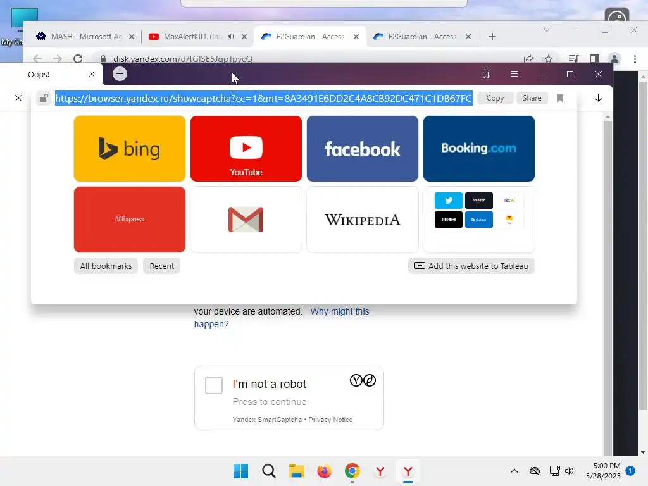Show hidden tray icons chevron
The height and width of the screenshot is (486, 648).
click(514, 471)
